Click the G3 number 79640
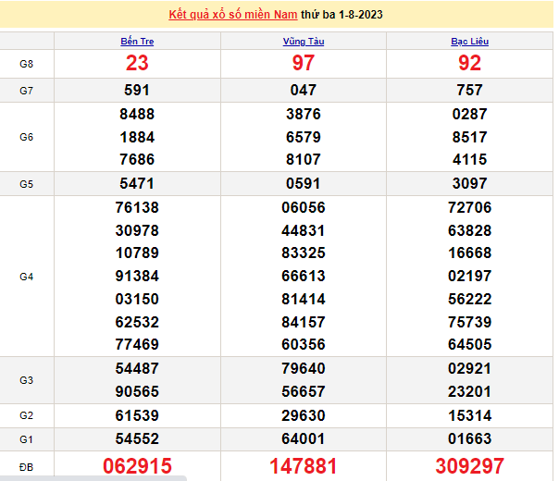Screen dimensions: 559x481 coord(304,369)
